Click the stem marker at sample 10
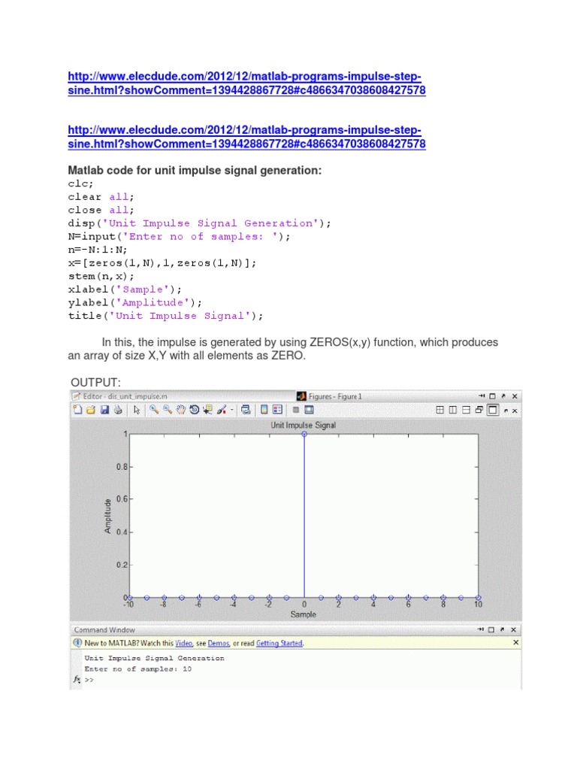This screenshot has width=577, height=770. pos(479,598)
